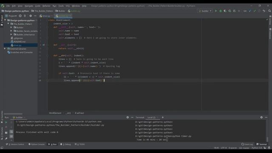Click the collapse all icon in Project panel
The width and height of the screenshot is (272, 153).
point(25,16)
